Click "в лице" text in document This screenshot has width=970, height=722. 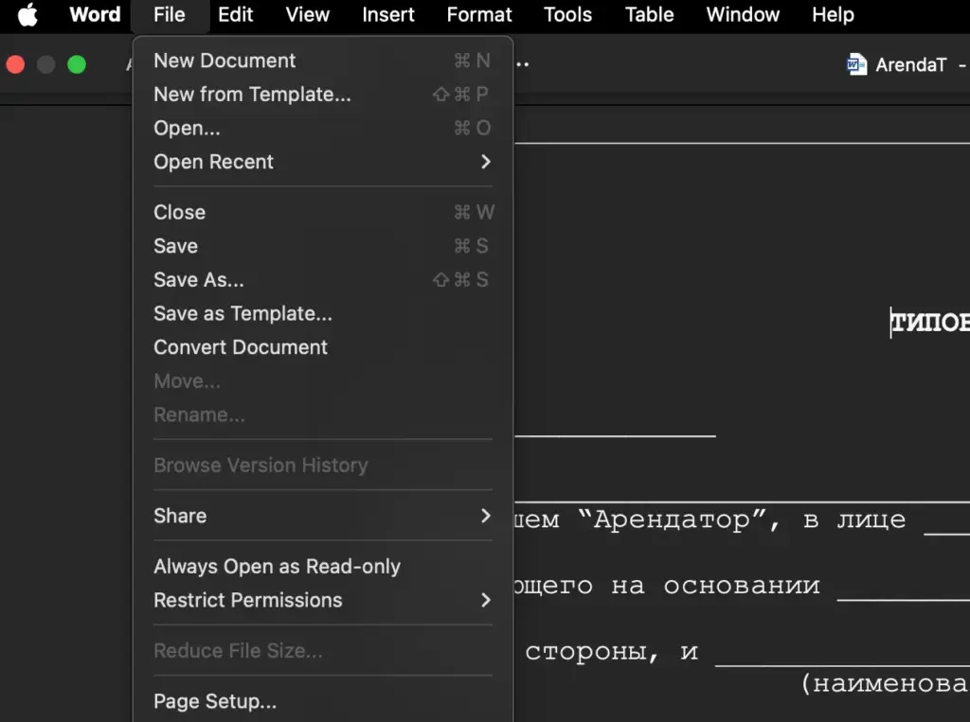[x=854, y=519]
